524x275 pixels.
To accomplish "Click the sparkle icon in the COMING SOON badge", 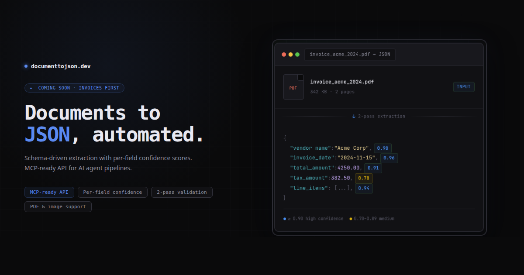I will pyautogui.click(x=31, y=88).
